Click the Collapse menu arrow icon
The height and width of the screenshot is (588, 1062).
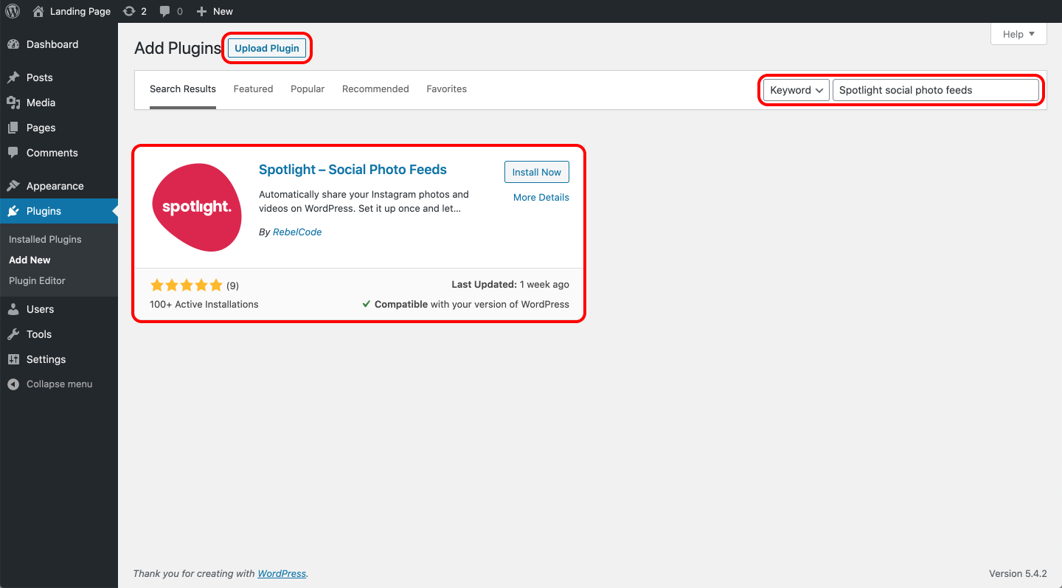13,384
